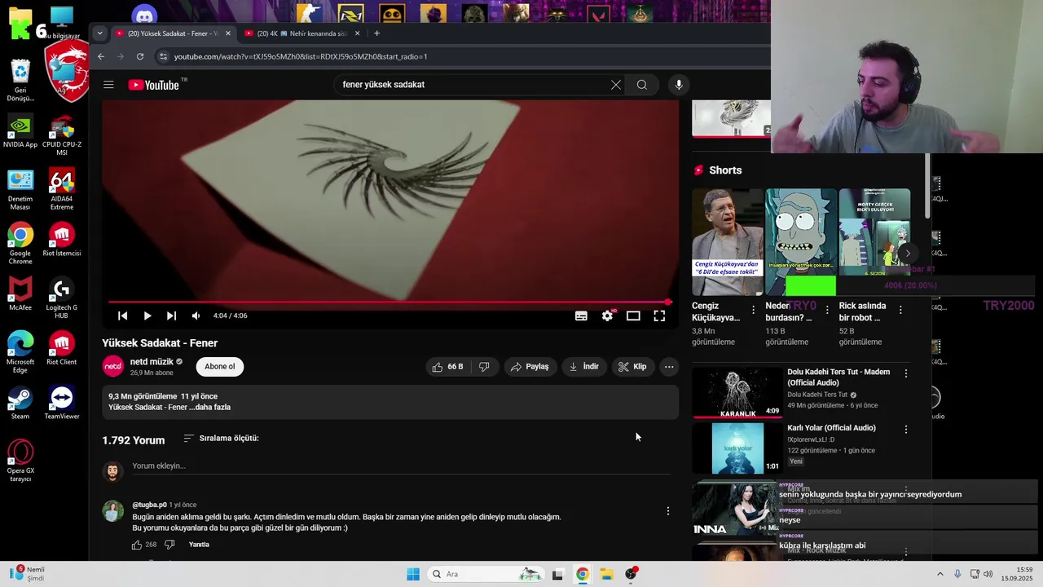Dislike tugba.p0's comment
1043x587 pixels.
pos(169,545)
